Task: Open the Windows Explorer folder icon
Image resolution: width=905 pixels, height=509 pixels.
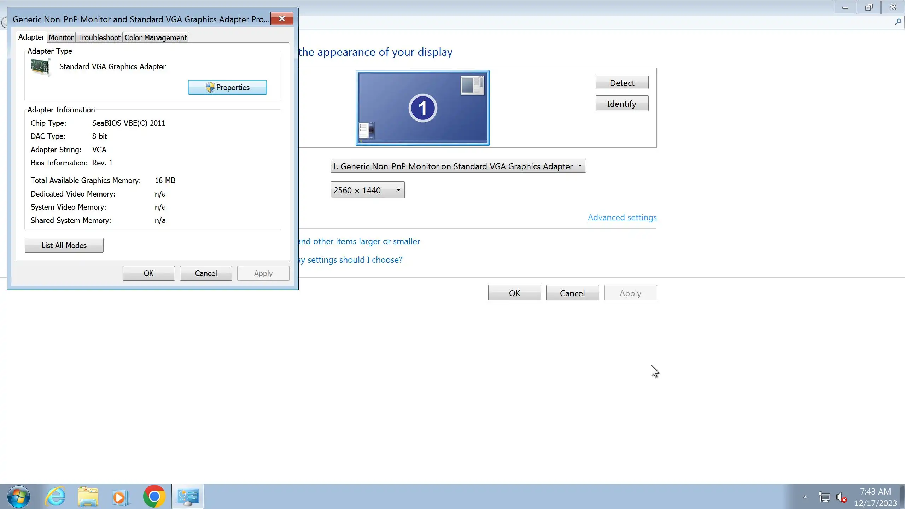Action: coord(88,497)
